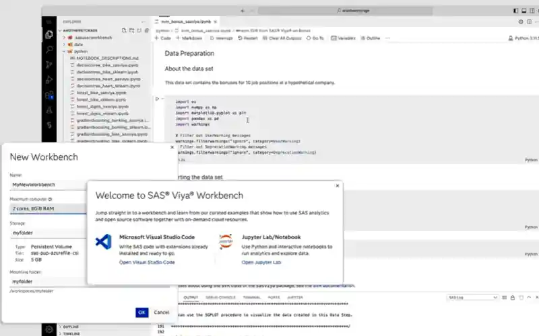The image size is (539, 336).
Task: Expand the data folder
Action: tap(64, 44)
